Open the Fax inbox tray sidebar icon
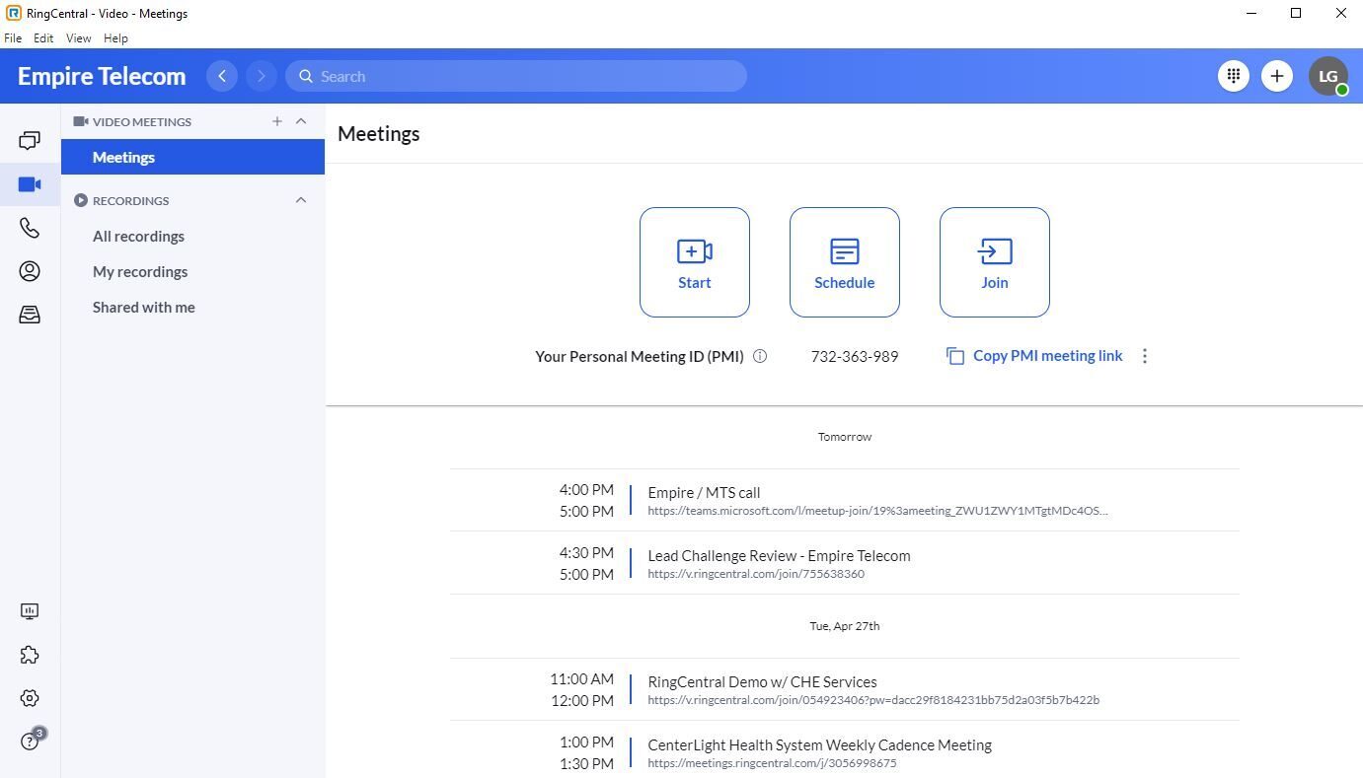Image resolution: width=1363 pixels, height=778 pixels. [x=30, y=315]
